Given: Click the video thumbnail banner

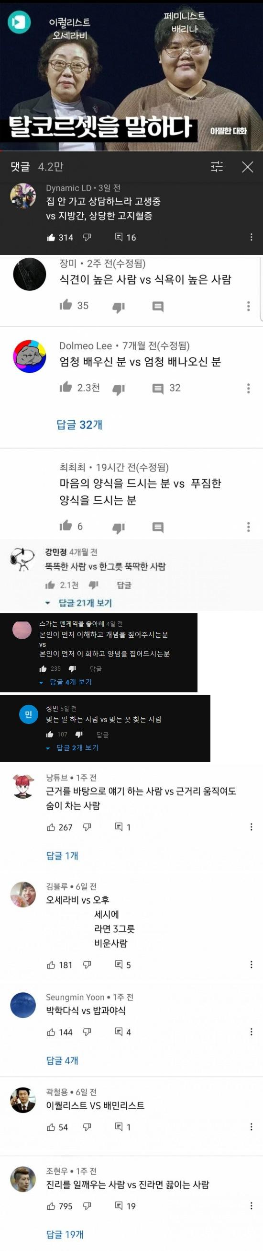Looking at the screenshot, I should (131, 75).
